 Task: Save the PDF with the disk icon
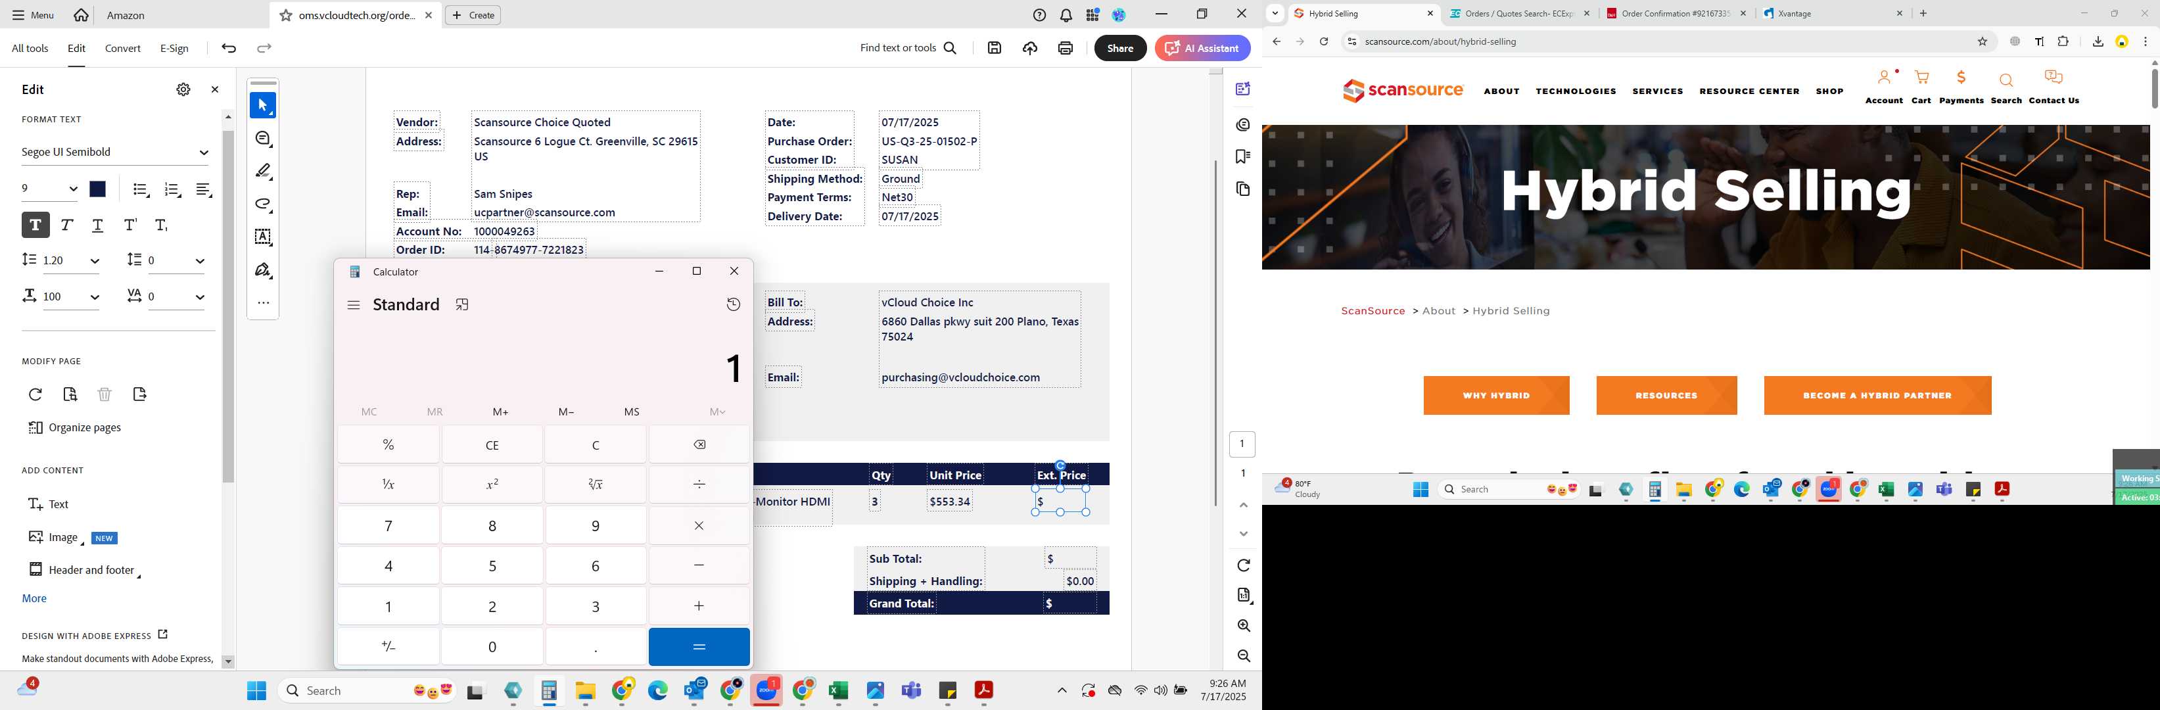point(995,49)
